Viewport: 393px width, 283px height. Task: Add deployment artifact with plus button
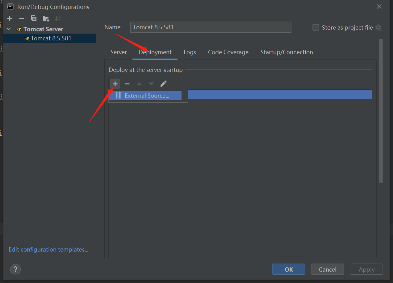[x=115, y=84]
